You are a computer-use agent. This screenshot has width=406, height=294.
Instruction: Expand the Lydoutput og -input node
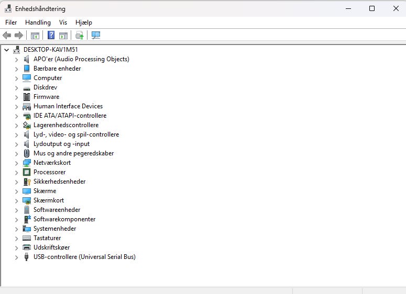[17, 144]
